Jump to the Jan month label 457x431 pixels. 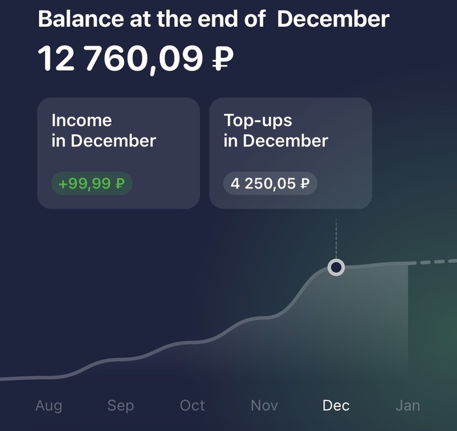[408, 406]
